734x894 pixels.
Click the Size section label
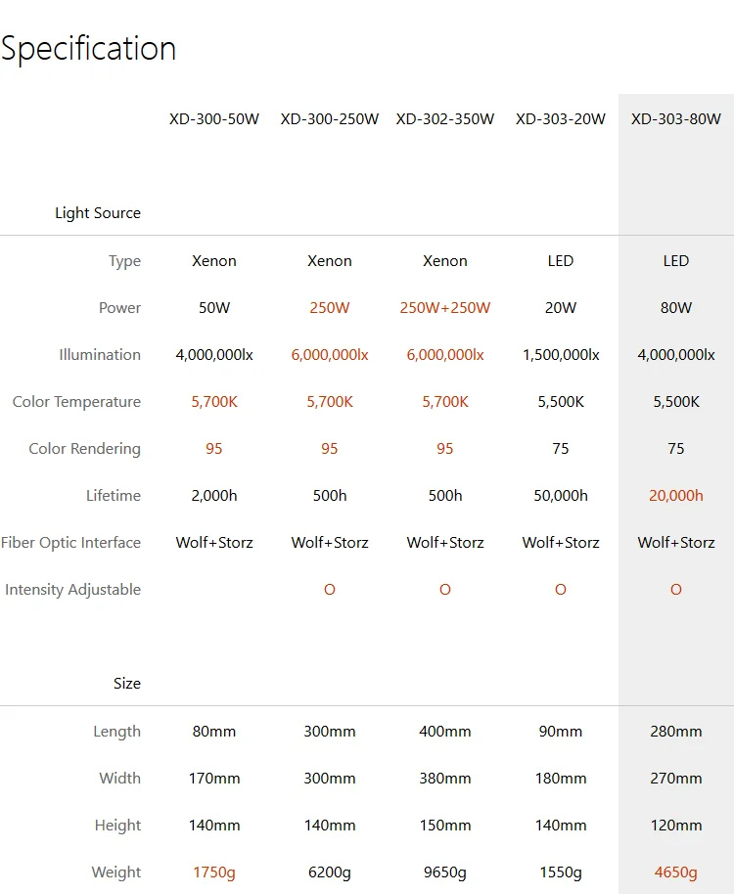127,684
